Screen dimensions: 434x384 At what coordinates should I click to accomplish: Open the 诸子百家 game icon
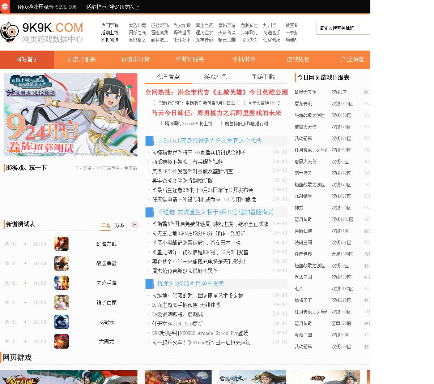[x=61, y=302]
